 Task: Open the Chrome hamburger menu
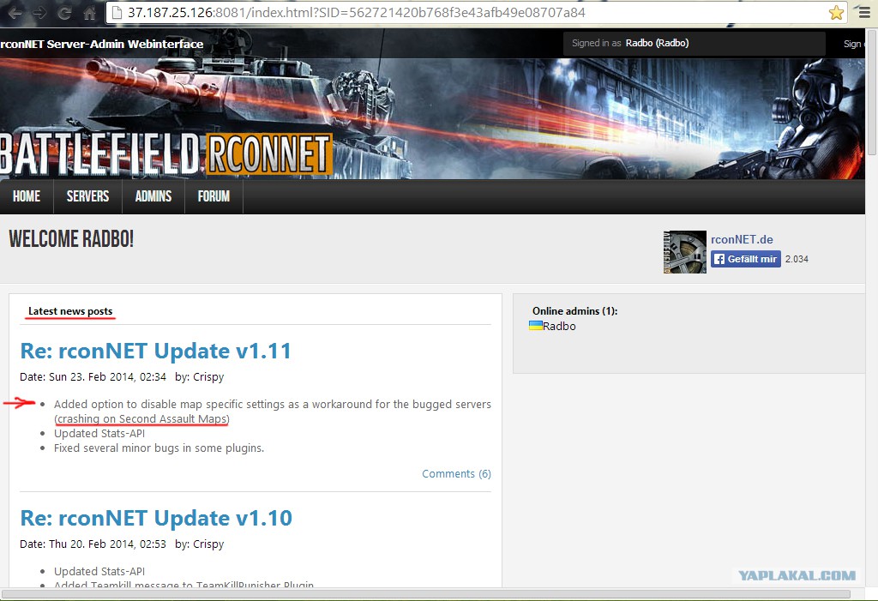pyautogui.click(x=864, y=12)
